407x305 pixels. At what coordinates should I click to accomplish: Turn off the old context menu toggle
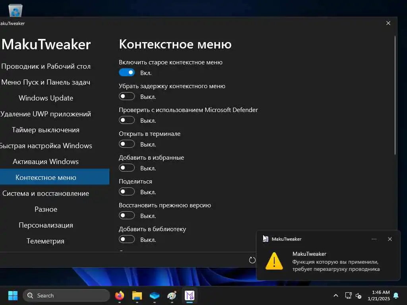(x=127, y=72)
